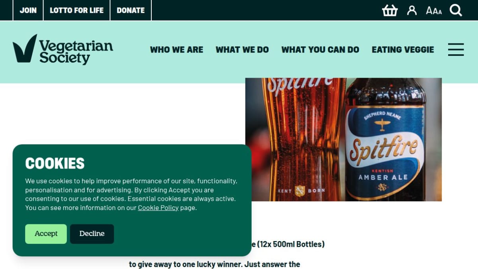Image resolution: width=478 pixels, height=269 pixels.
Task: Open the Cookie Policy link
Action: point(158,208)
